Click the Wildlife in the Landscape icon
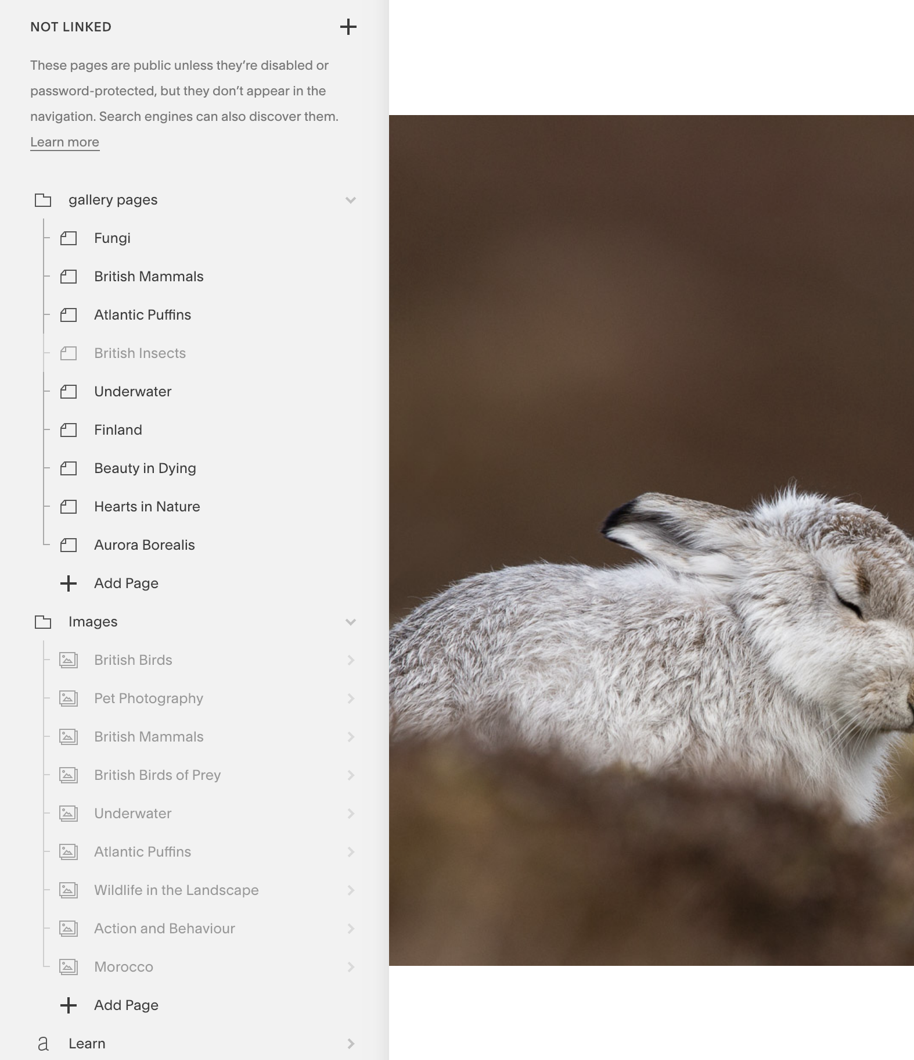Image resolution: width=914 pixels, height=1060 pixels. [69, 890]
